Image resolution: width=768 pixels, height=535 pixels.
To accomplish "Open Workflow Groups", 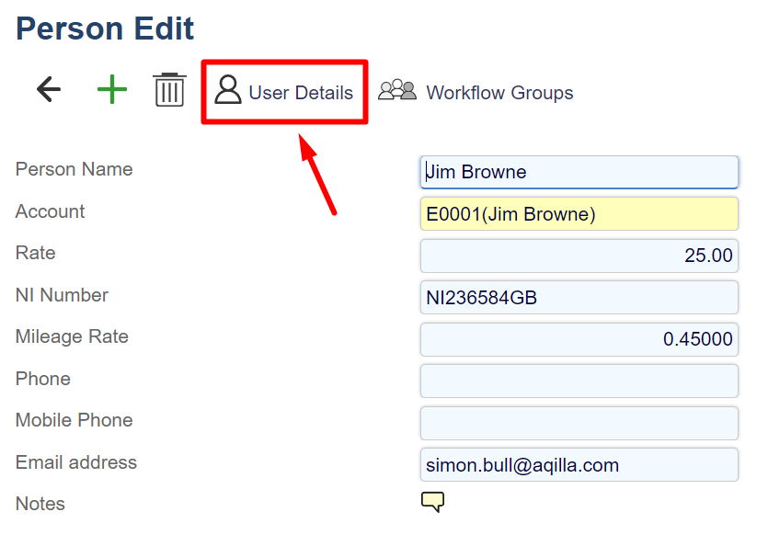I will pos(476,93).
